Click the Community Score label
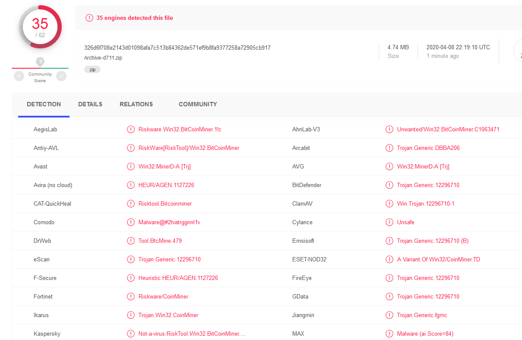Screen dimensions: 522x340 click(40, 77)
